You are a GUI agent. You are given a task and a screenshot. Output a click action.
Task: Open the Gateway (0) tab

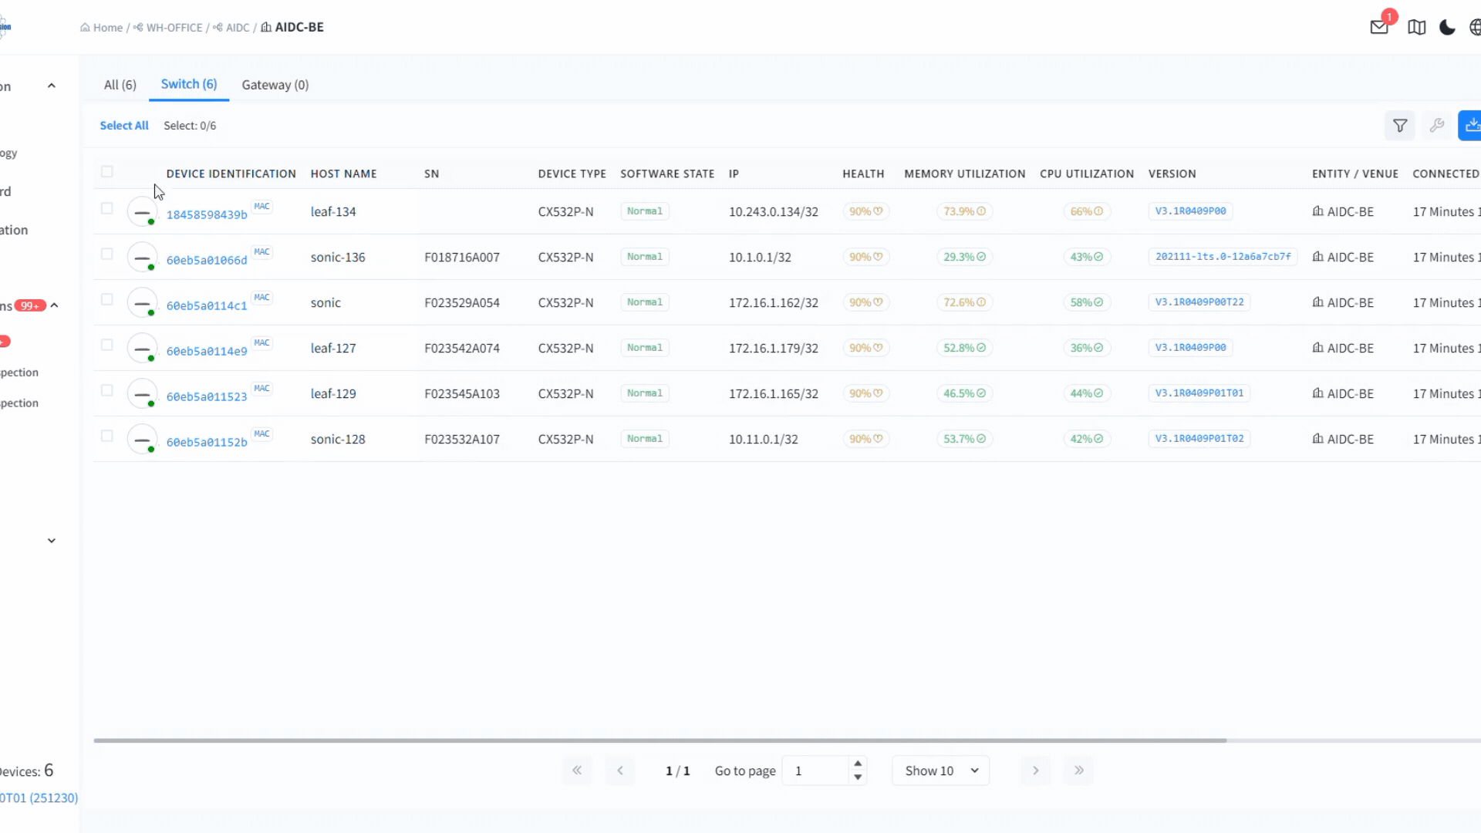click(275, 85)
